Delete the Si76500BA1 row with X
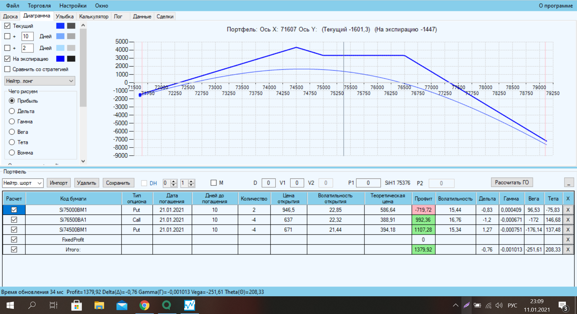Image resolution: width=577 pixels, height=314 pixels. tap(568, 220)
